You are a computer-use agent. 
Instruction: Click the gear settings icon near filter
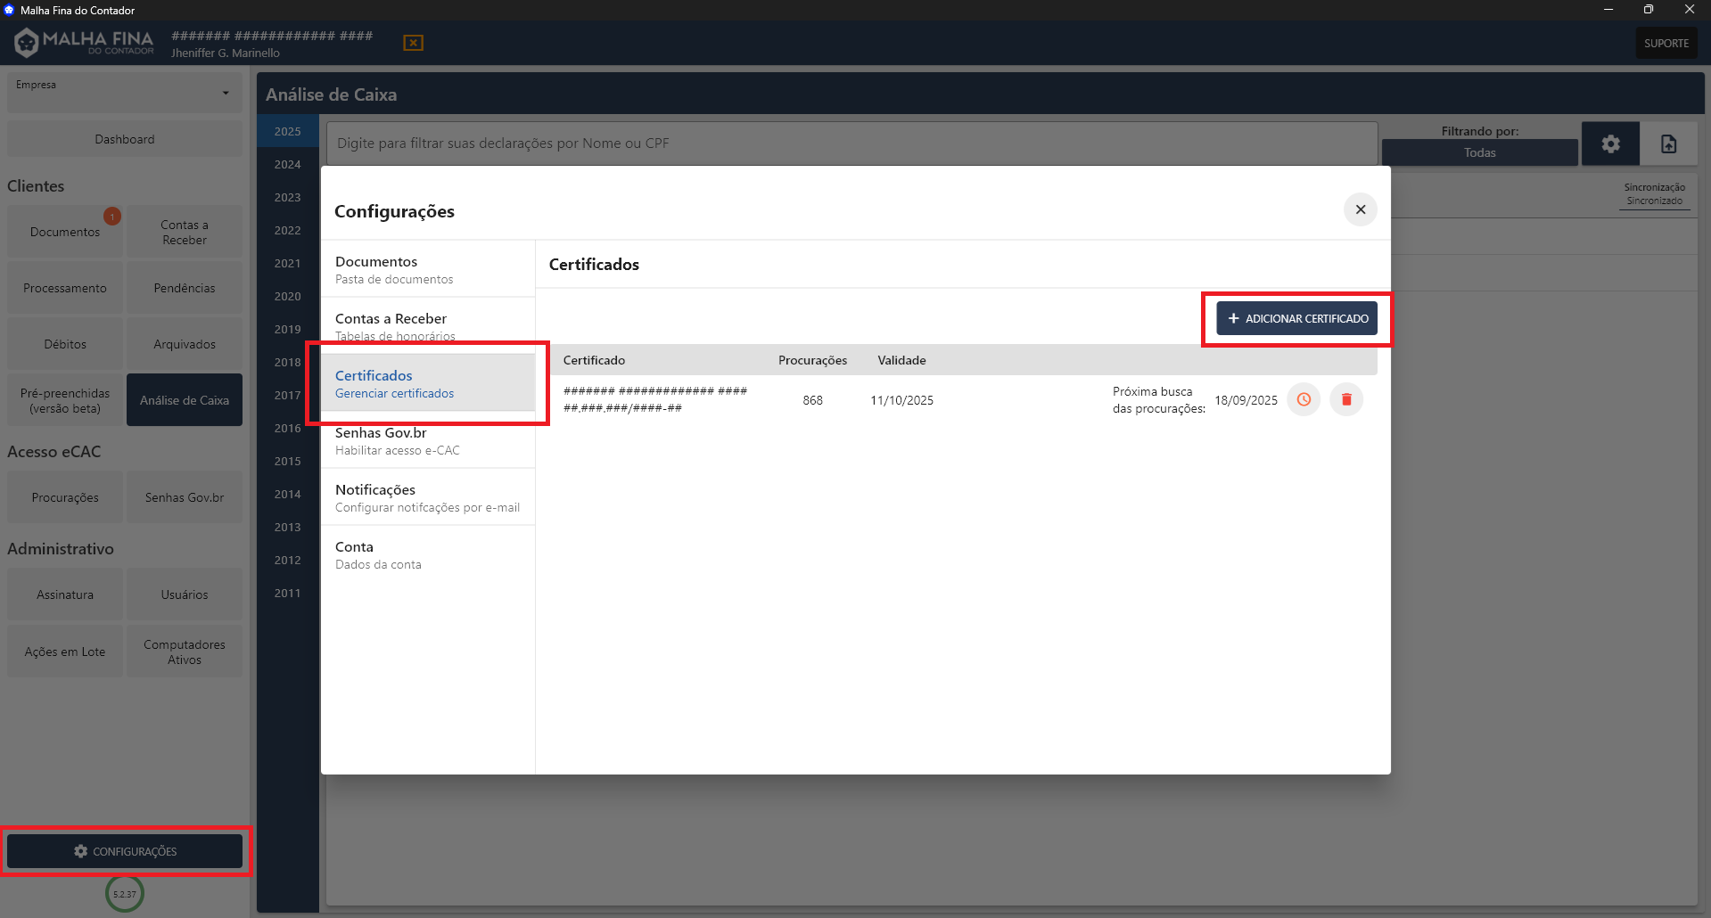click(x=1610, y=143)
